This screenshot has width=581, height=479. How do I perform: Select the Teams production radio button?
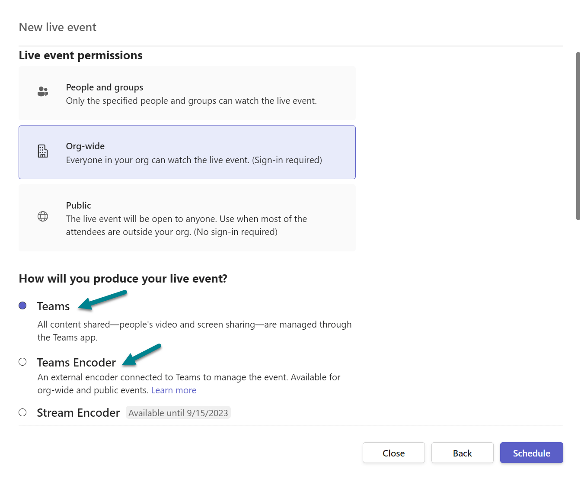tap(23, 305)
